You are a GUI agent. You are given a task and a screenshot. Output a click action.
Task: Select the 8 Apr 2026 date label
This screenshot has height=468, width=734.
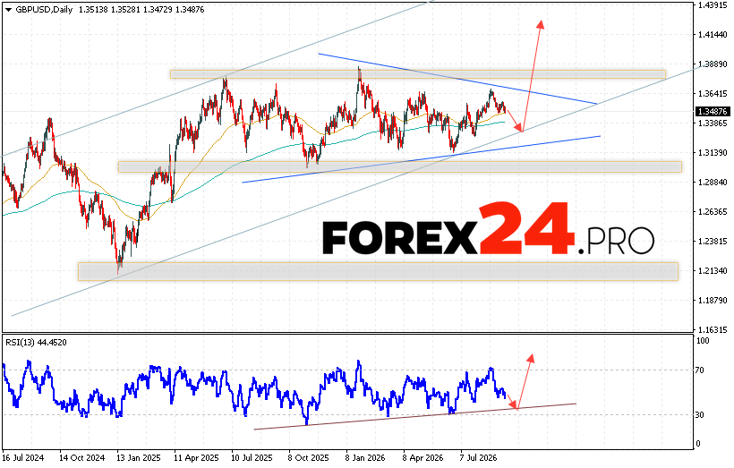click(422, 457)
